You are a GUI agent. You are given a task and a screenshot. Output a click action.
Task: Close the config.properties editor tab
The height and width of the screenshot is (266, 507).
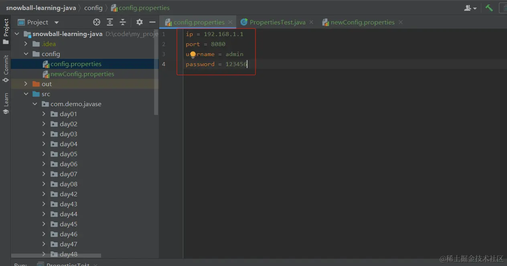tap(230, 22)
